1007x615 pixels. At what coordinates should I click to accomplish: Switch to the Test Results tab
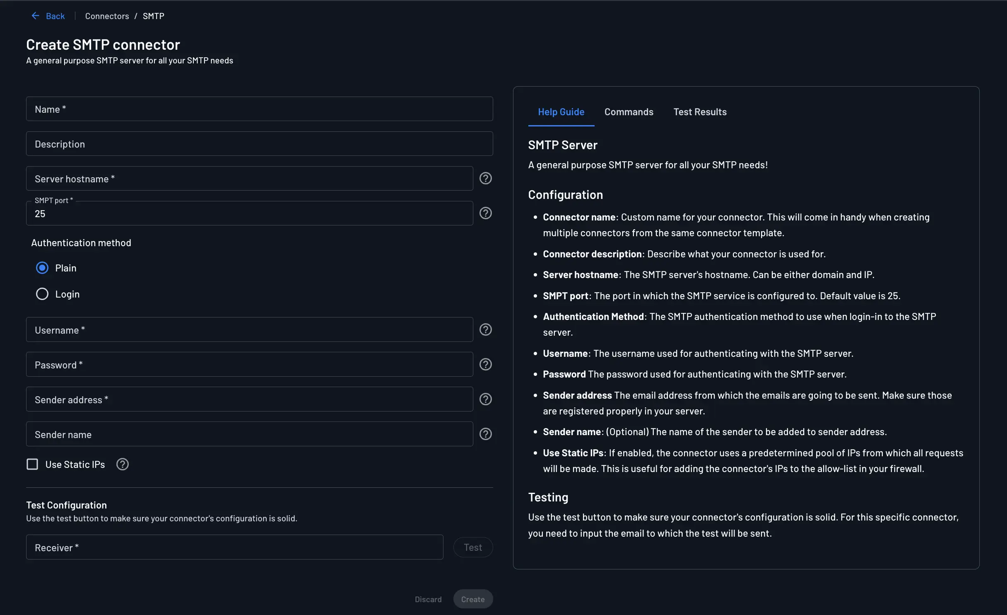point(700,112)
